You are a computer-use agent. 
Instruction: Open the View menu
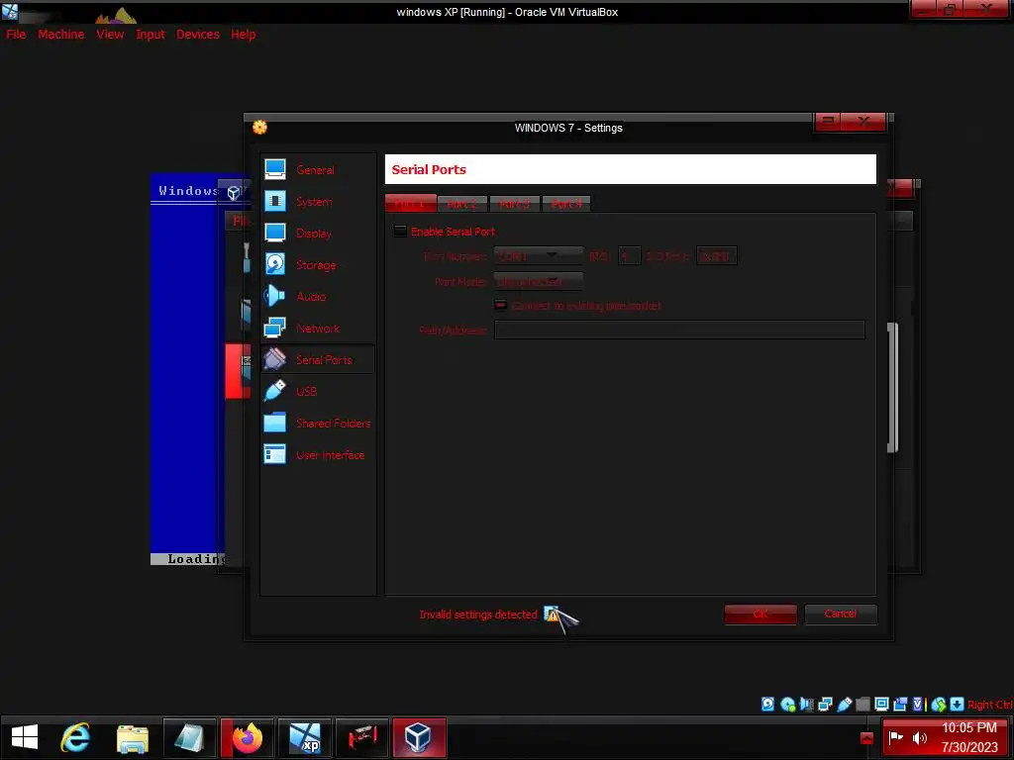[110, 35]
